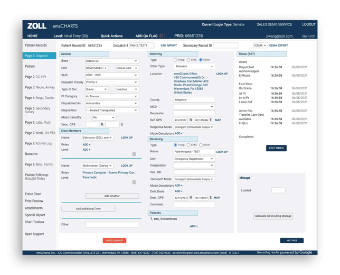Viewport: 340px width, 275px height.
Task: Open referring Response Mode dropdown
Action: (x=194, y=127)
